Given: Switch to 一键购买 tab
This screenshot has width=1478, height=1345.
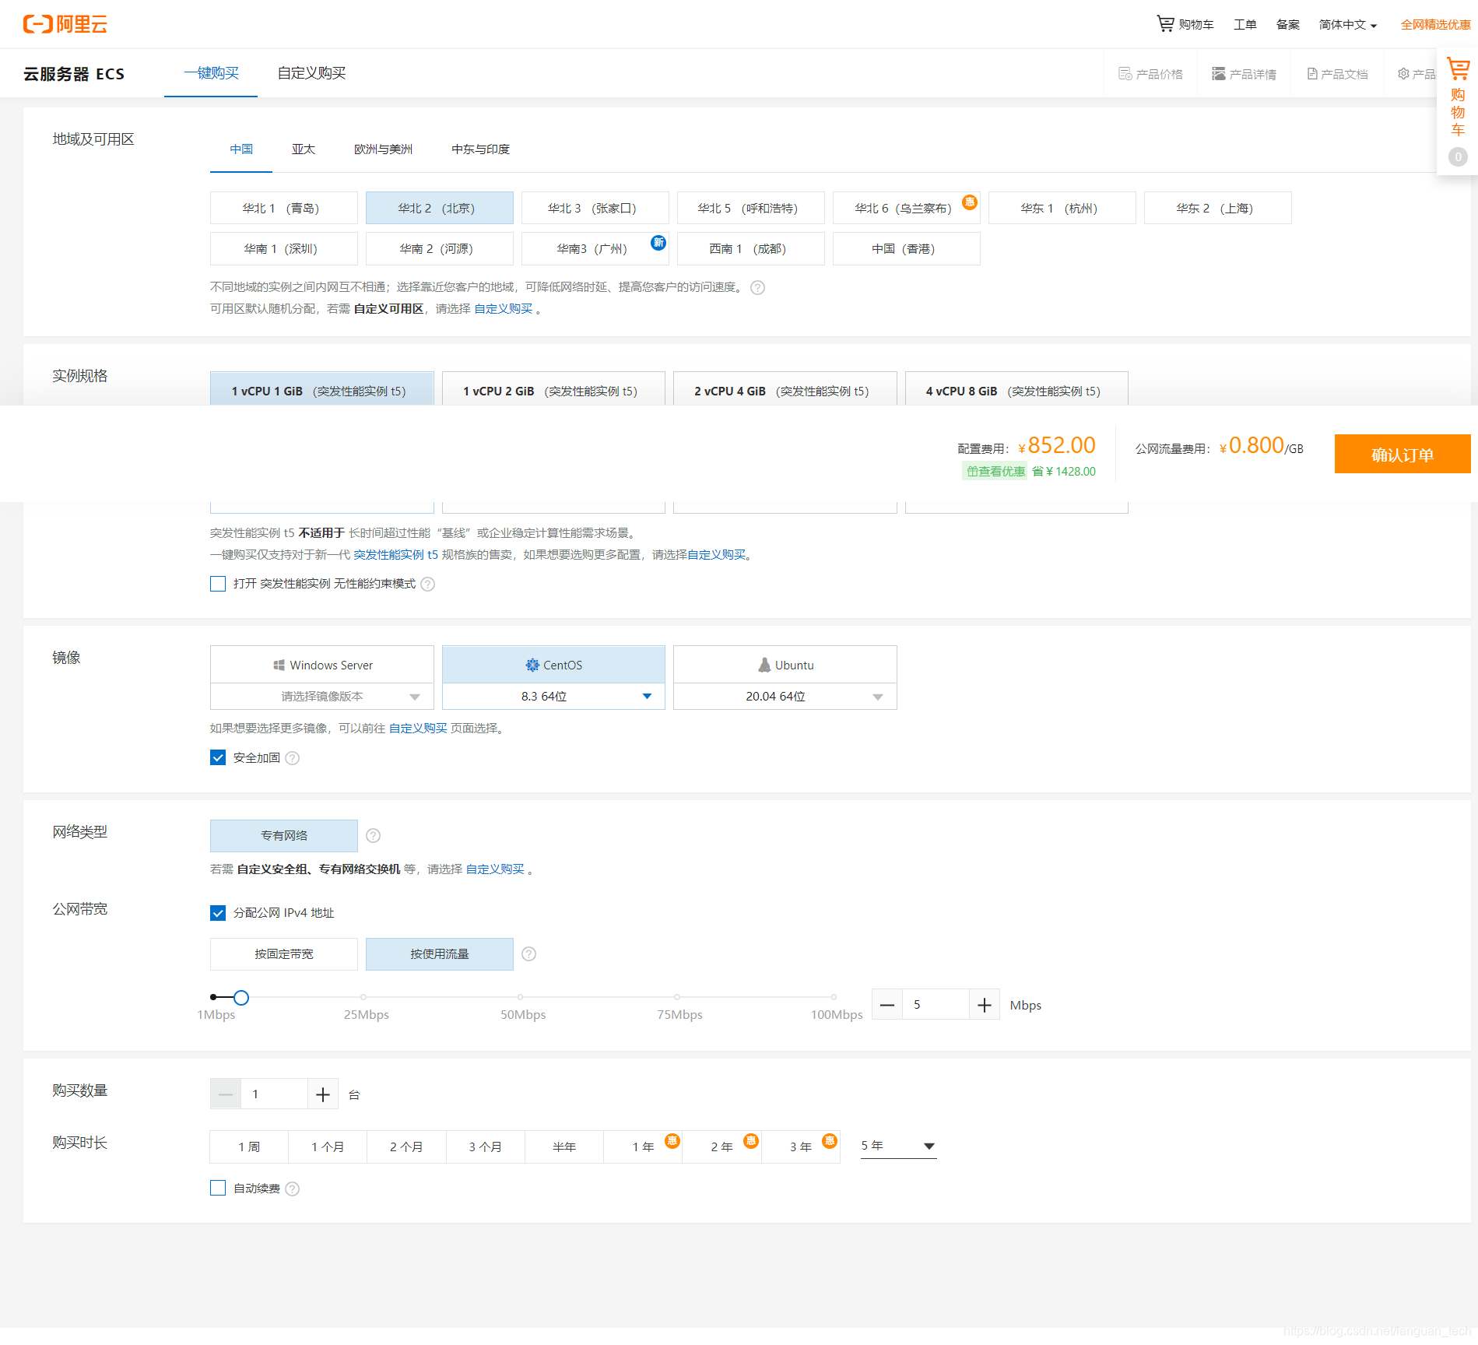Looking at the screenshot, I should pos(211,73).
